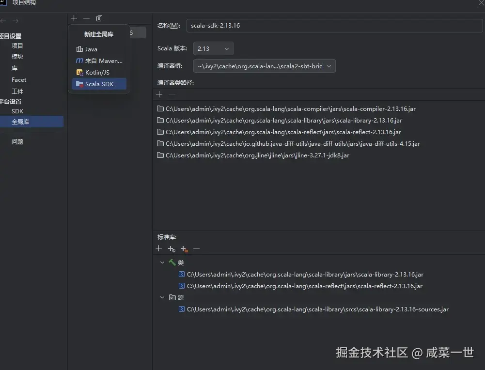Click the plus under 标准库
The height and width of the screenshot is (370, 485).
[x=158, y=248]
